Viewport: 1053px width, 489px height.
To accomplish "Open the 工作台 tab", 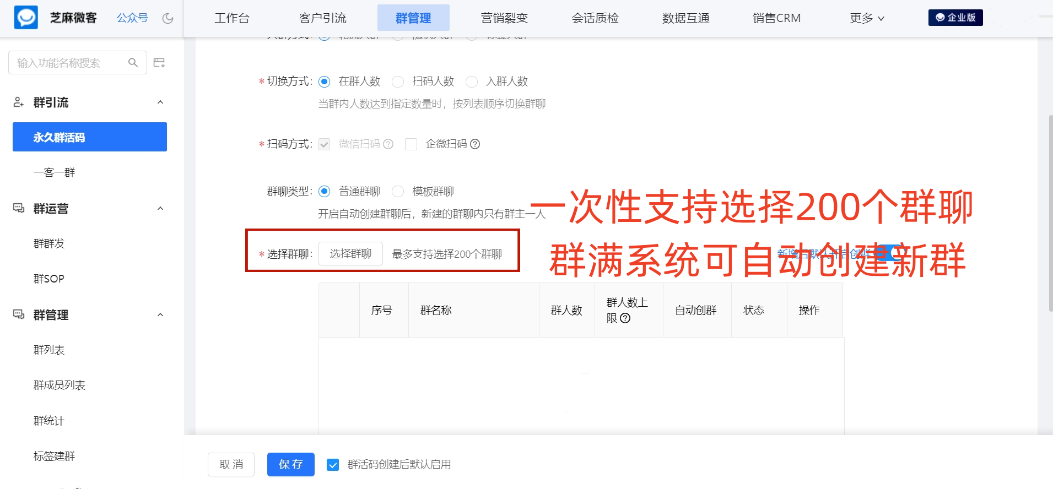I will [232, 18].
